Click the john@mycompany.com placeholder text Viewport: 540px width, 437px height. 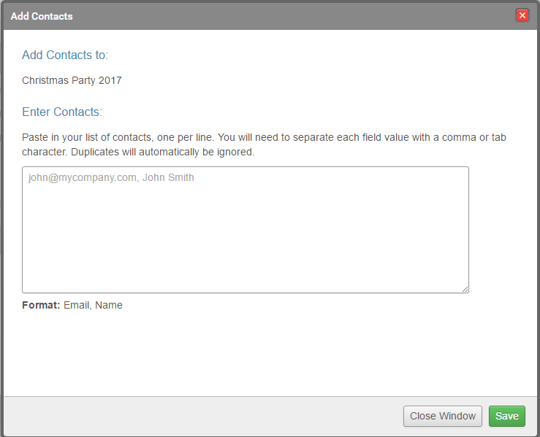(x=81, y=177)
